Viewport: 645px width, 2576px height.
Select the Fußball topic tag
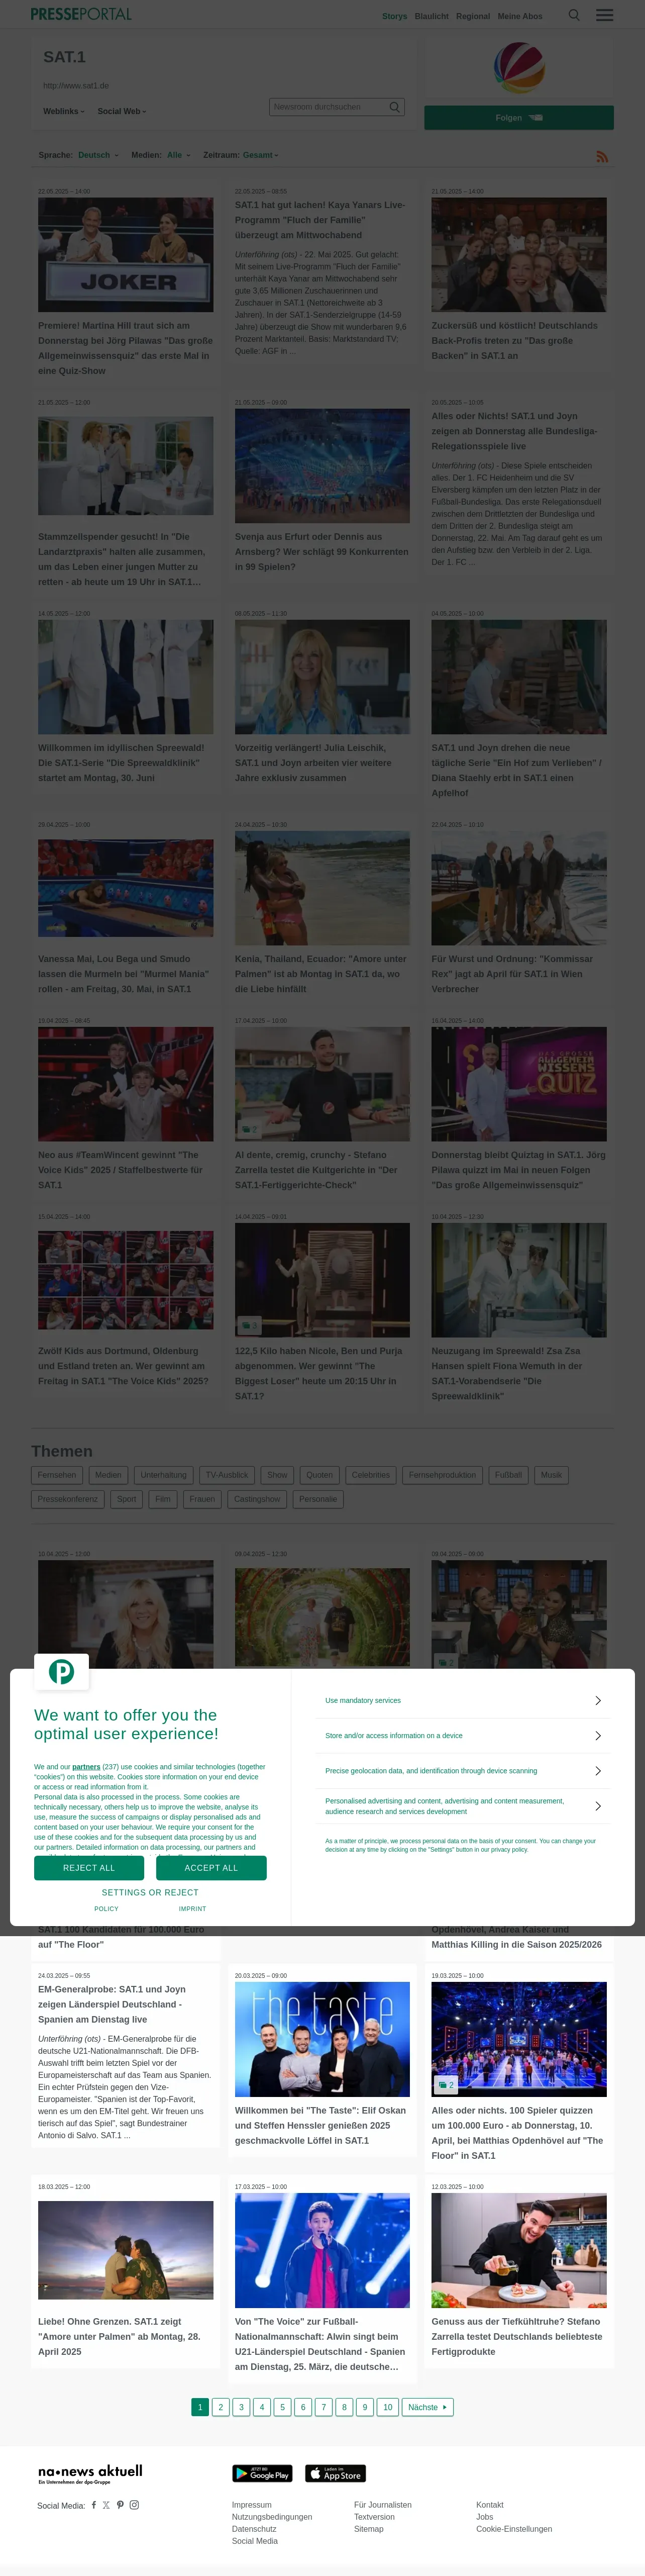508,1475
